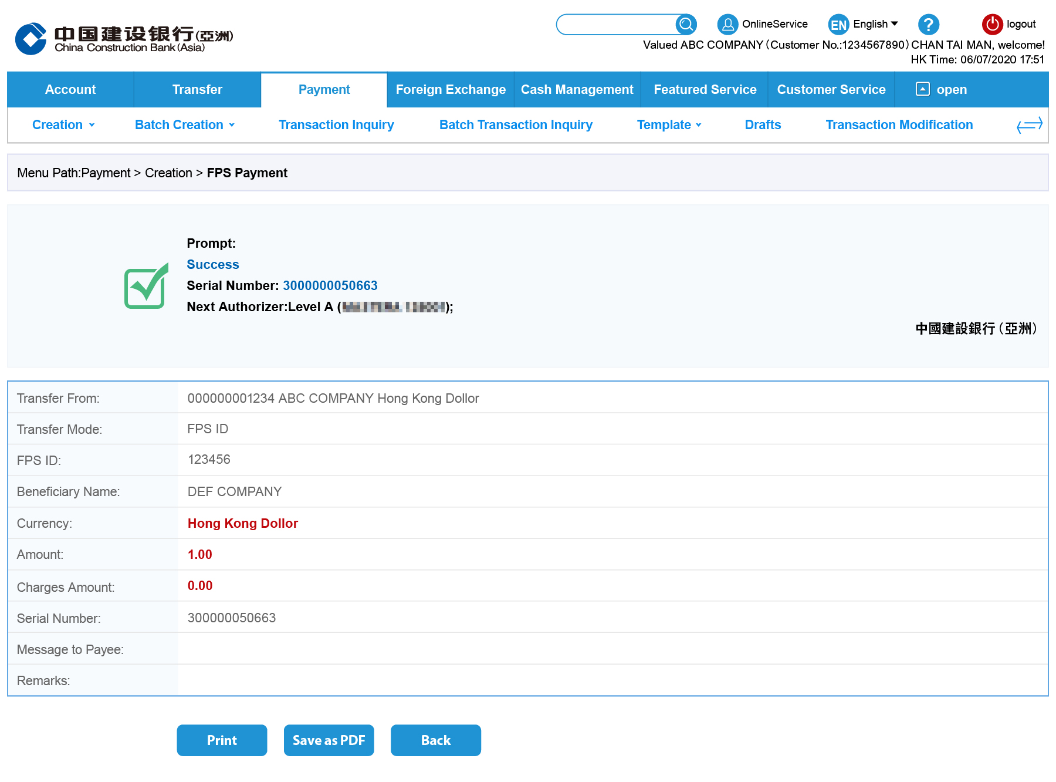Expand the Template submenu
Image resolution: width=1056 pixels, height=782 pixels.
point(669,124)
